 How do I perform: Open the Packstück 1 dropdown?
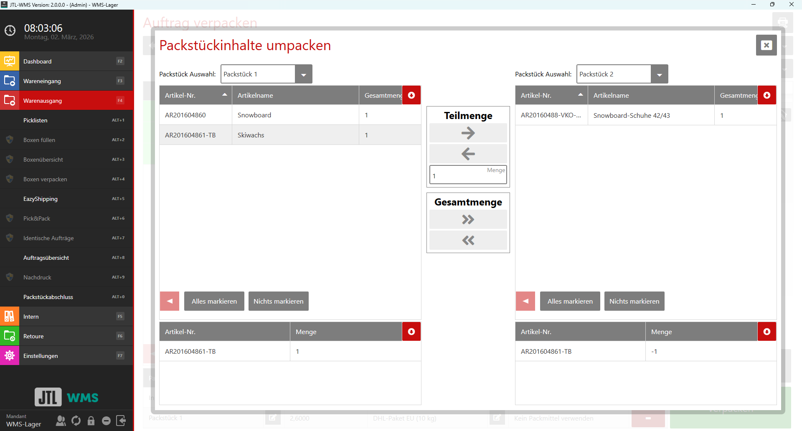pos(304,74)
